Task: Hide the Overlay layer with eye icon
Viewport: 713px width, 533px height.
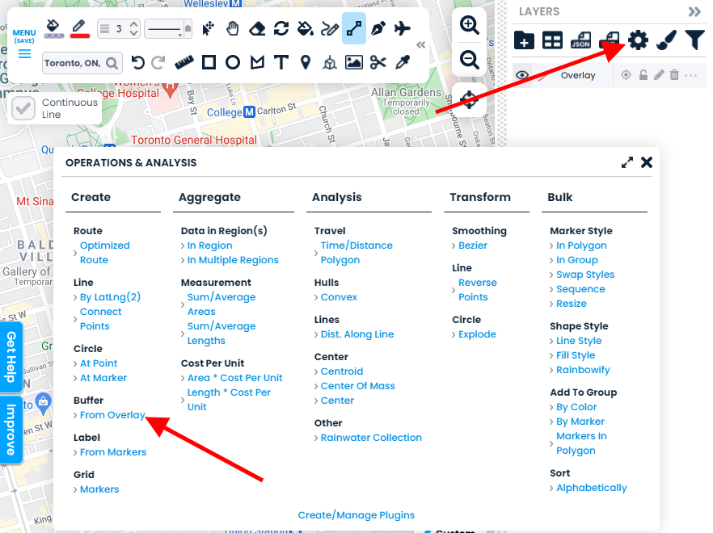Action: pos(523,75)
